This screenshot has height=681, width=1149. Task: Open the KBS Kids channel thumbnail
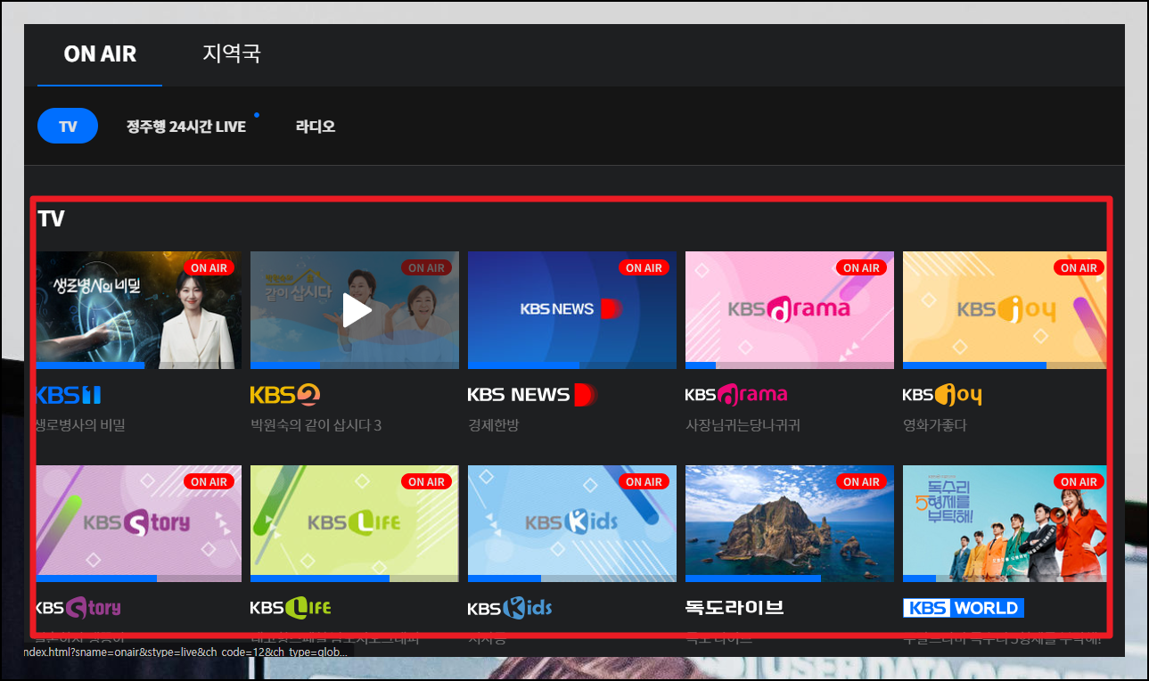(x=572, y=523)
